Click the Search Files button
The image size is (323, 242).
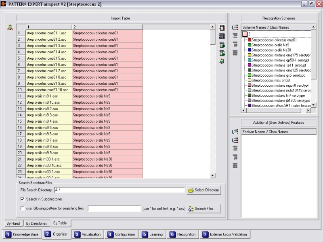(x=203, y=209)
